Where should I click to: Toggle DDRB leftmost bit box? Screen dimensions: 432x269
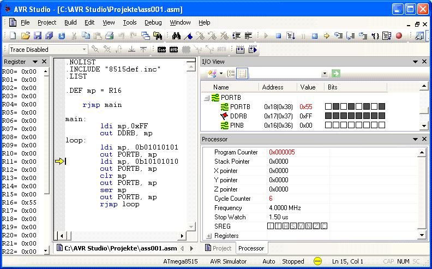click(328, 116)
